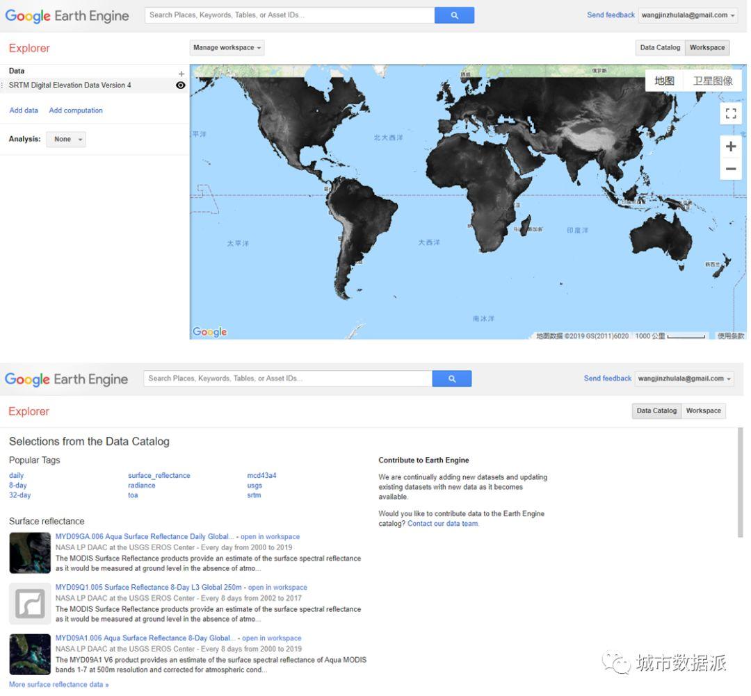Viewport: 751px width, 696px height.
Task: Focus the search field in the lower Data Catalog window
Action: 288,379
